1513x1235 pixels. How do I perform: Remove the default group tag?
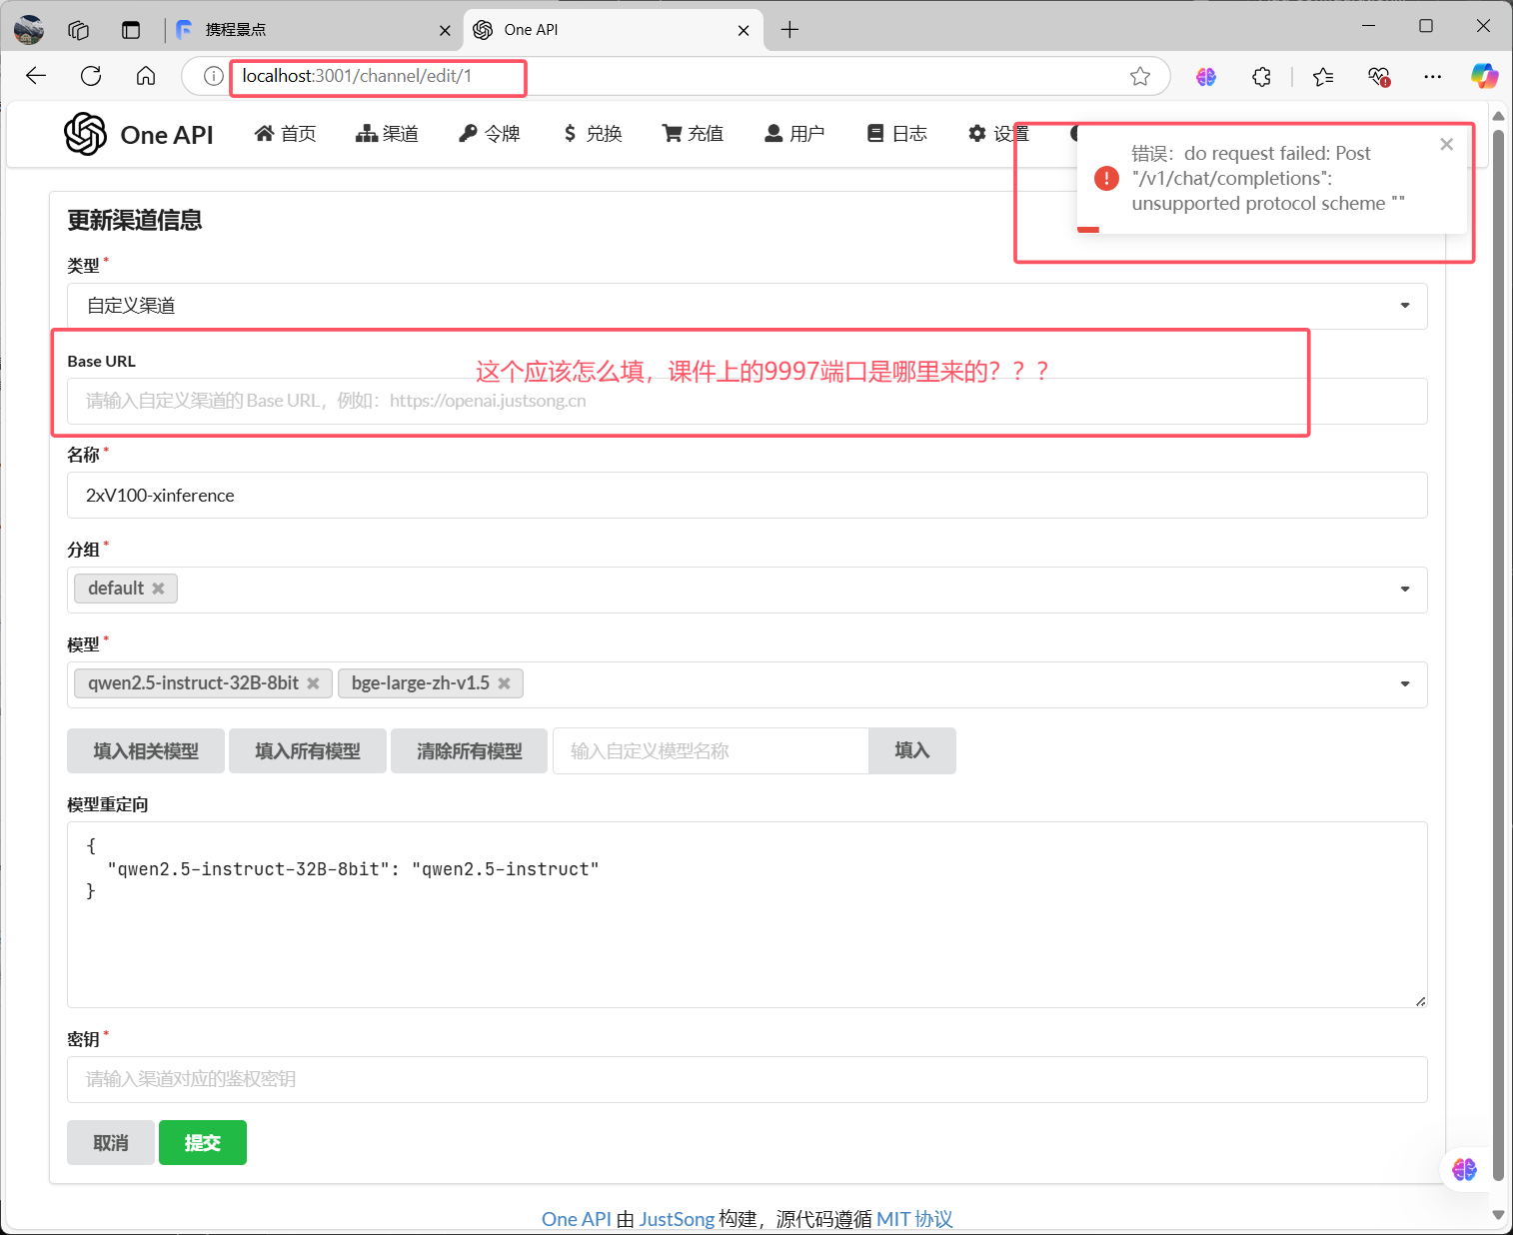tap(158, 589)
